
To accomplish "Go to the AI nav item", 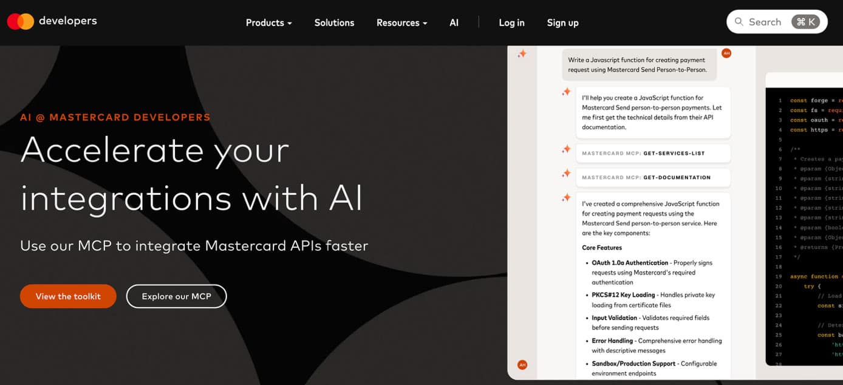I will (x=454, y=22).
